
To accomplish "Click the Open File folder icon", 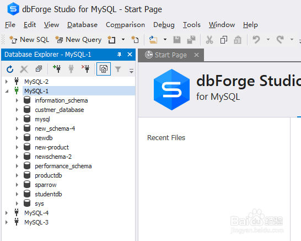I will tap(153, 40).
